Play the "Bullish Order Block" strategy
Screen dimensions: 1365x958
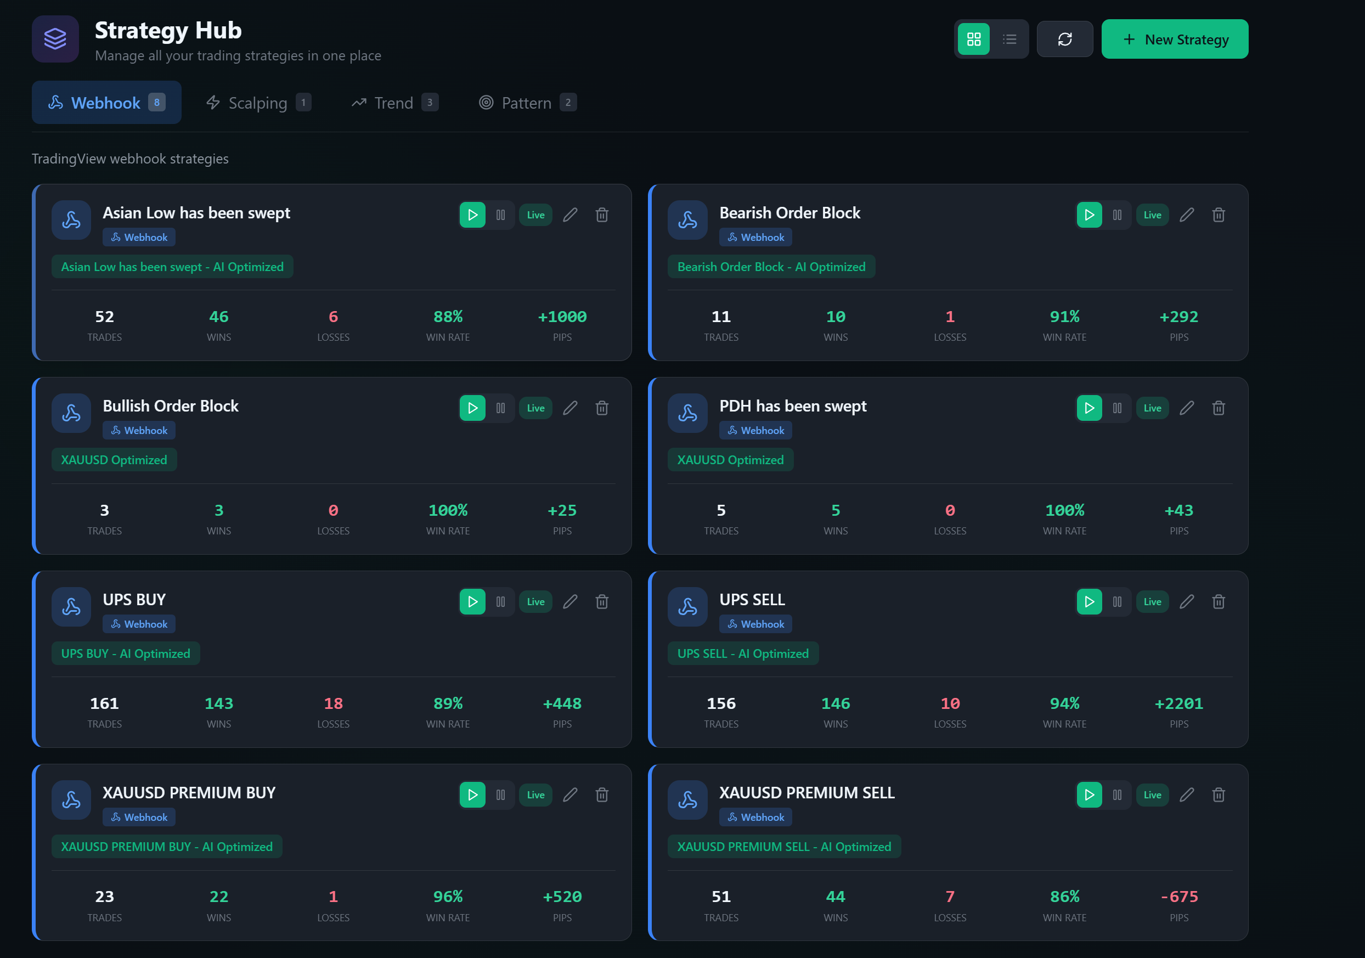(x=472, y=408)
